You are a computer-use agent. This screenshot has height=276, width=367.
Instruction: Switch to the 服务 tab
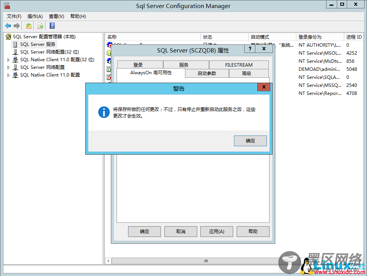[186, 65]
